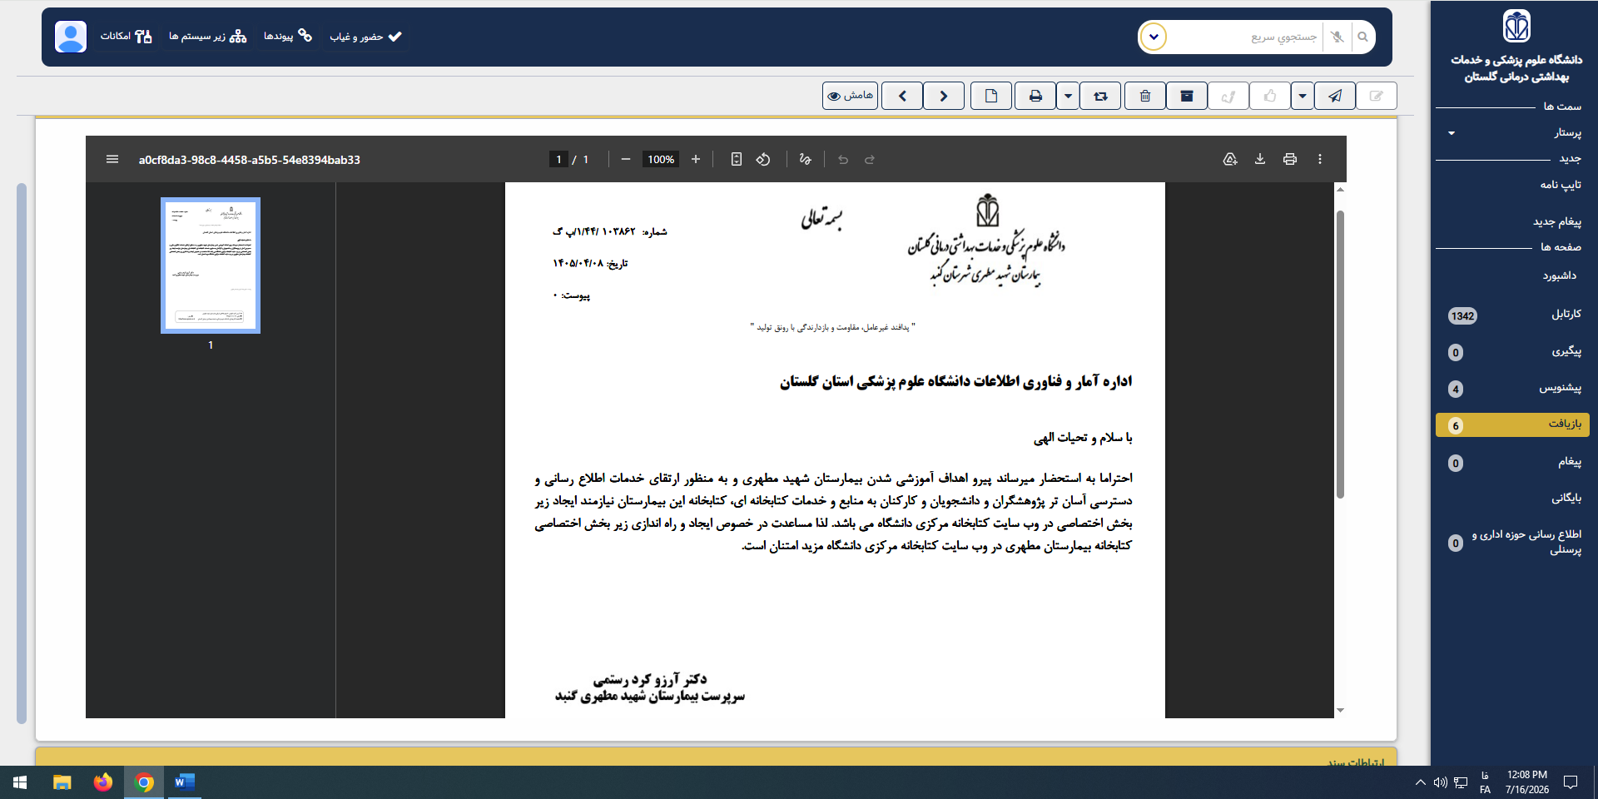Click the edit pencil toolbar button
Viewport: 1598px width, 799px height.
point(1377,96)
